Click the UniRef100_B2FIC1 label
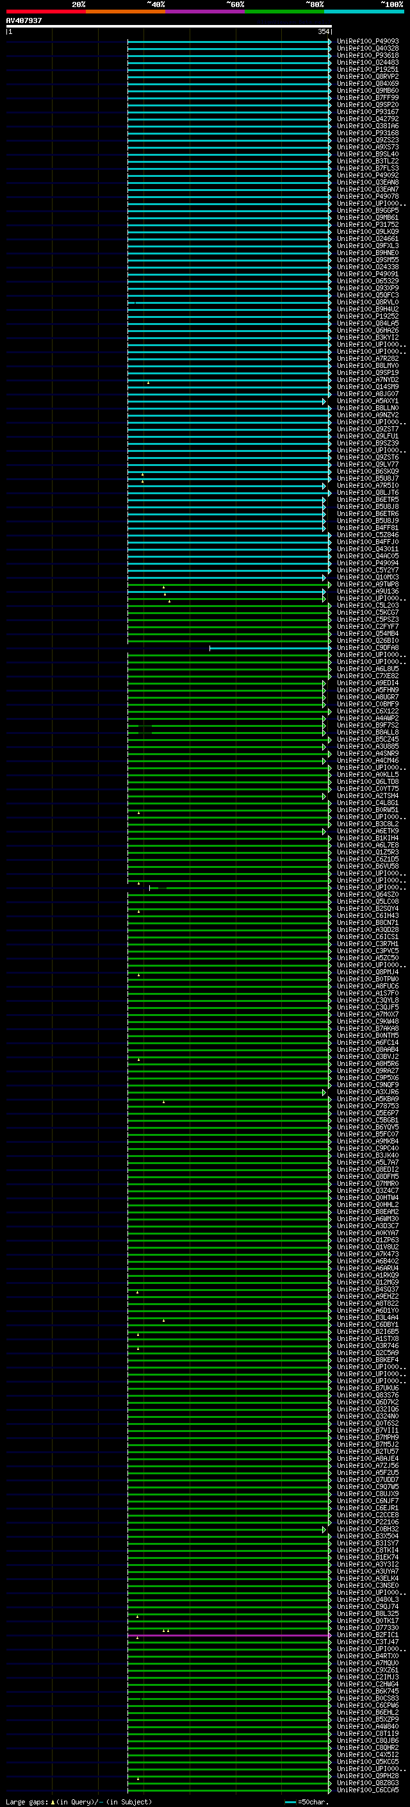The height and width of the screenshot is (1807, 410). (368, 1635)
